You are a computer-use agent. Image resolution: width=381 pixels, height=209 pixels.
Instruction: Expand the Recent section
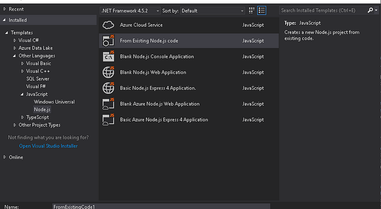(x=5, y=9)
